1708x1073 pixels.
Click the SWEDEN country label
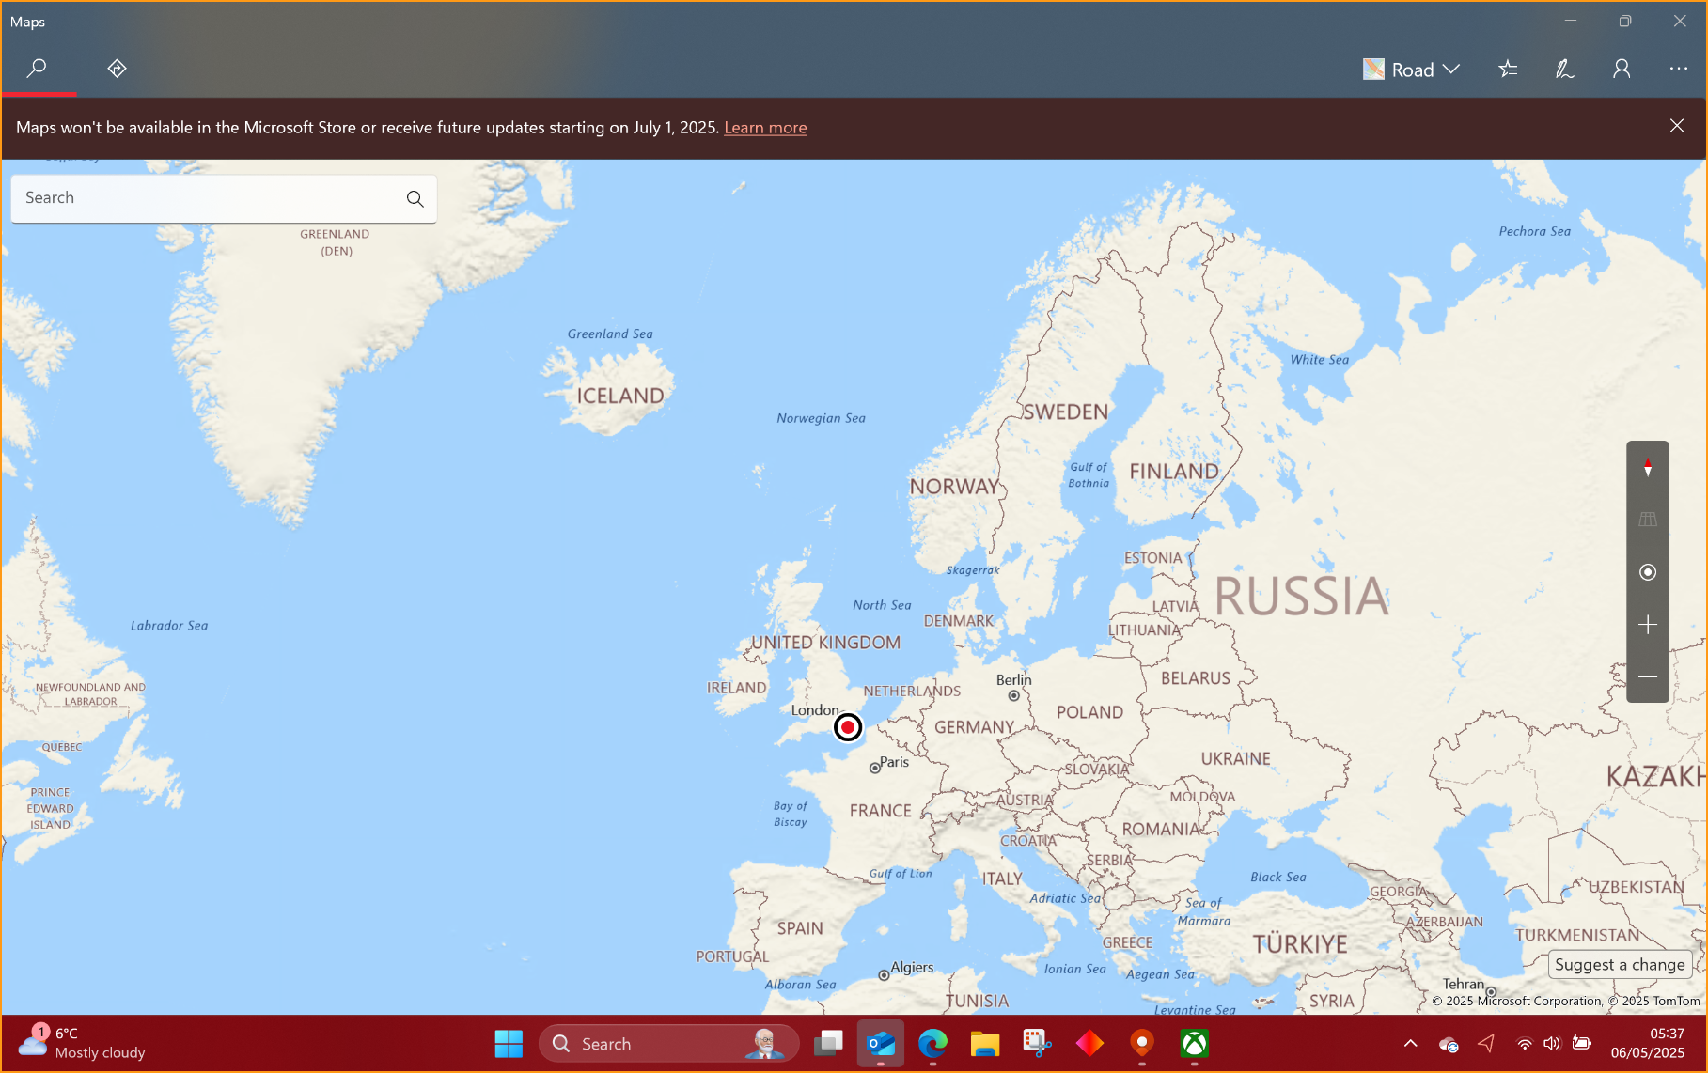tap(1066, 412)
